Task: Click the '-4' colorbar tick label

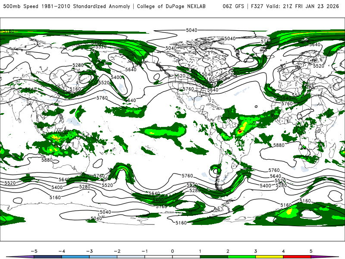Action: coord(62,251)
